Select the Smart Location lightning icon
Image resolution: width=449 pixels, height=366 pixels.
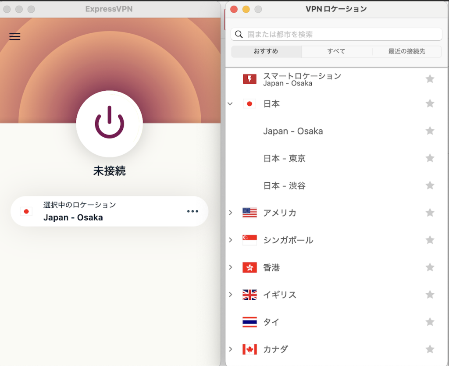coord(249,79)
